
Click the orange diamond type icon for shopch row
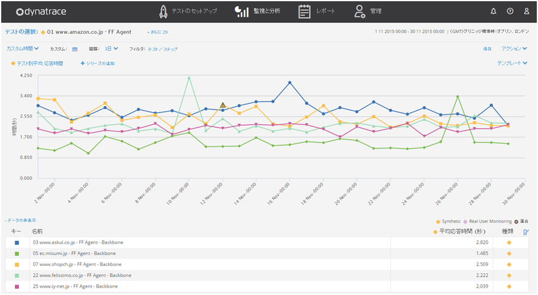(x=509, y=264)
